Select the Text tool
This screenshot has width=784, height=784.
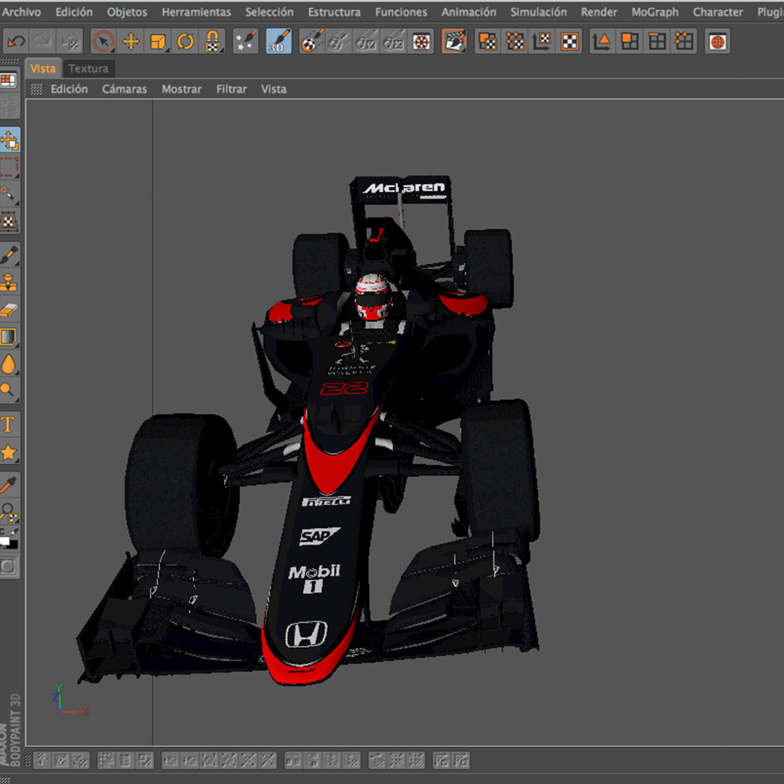[x=9, y=425]
